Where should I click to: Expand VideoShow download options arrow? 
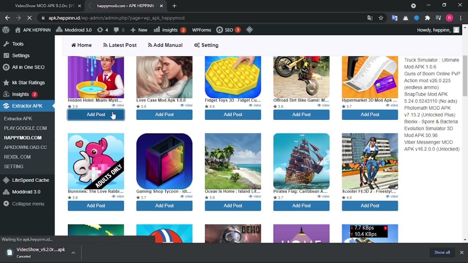73,253
